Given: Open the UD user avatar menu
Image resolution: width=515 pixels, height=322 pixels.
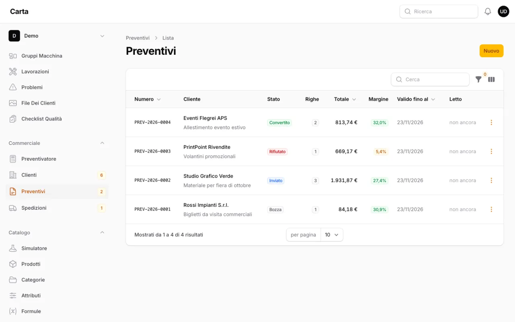Looking at the screenshot, I should point(503,12).
